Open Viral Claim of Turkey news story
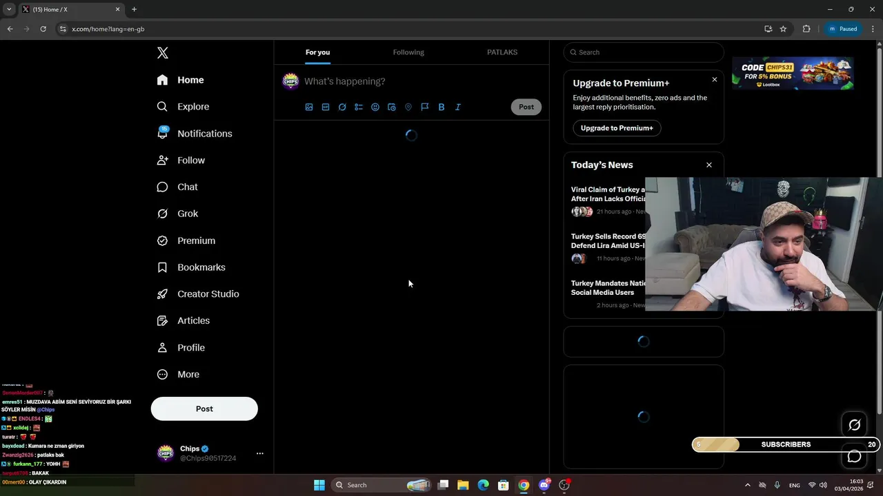883x496 pixels. pos(608,194)
